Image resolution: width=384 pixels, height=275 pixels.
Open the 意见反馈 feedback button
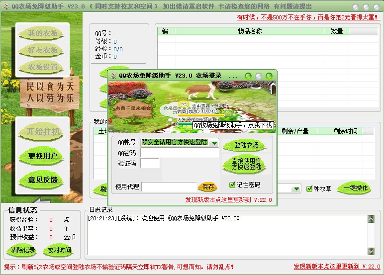42,180
